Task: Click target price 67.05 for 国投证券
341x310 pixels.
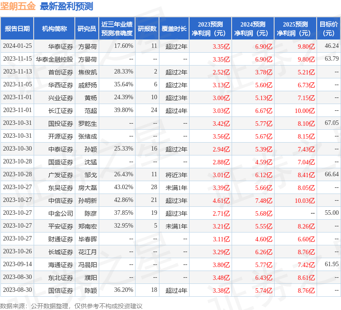Action: pos(331,123)
